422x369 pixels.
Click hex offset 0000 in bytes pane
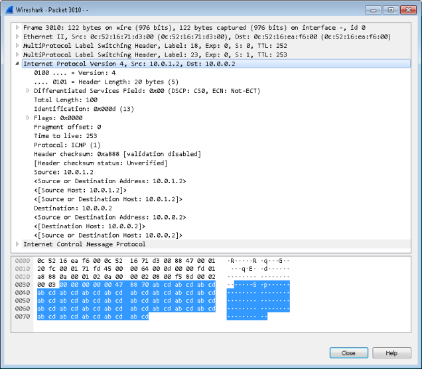23,261
